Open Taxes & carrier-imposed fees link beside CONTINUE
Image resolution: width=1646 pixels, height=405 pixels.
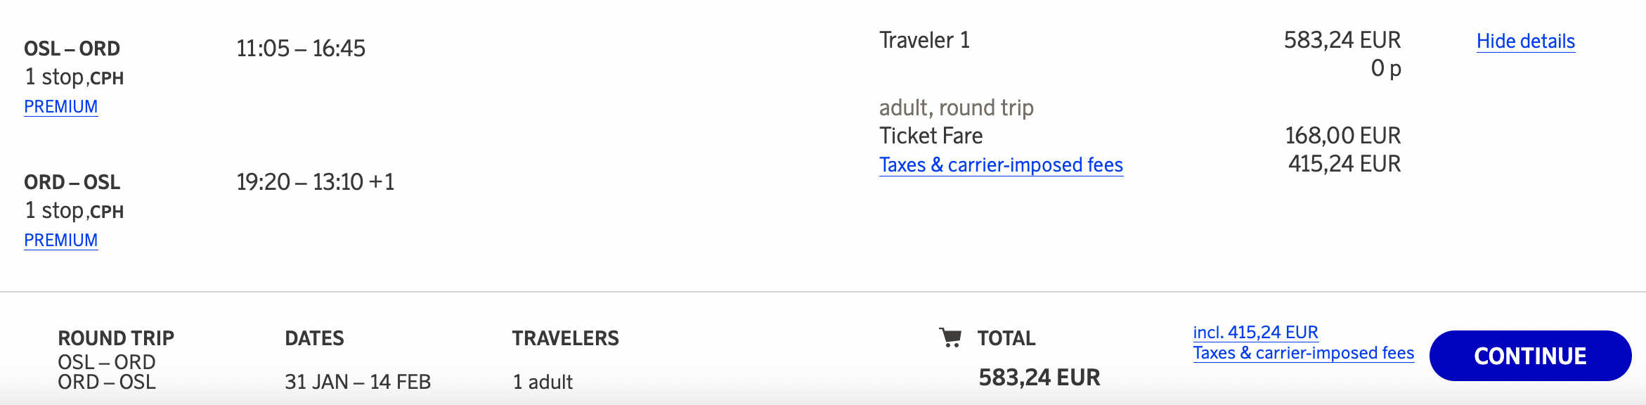tap(1303, 353)
